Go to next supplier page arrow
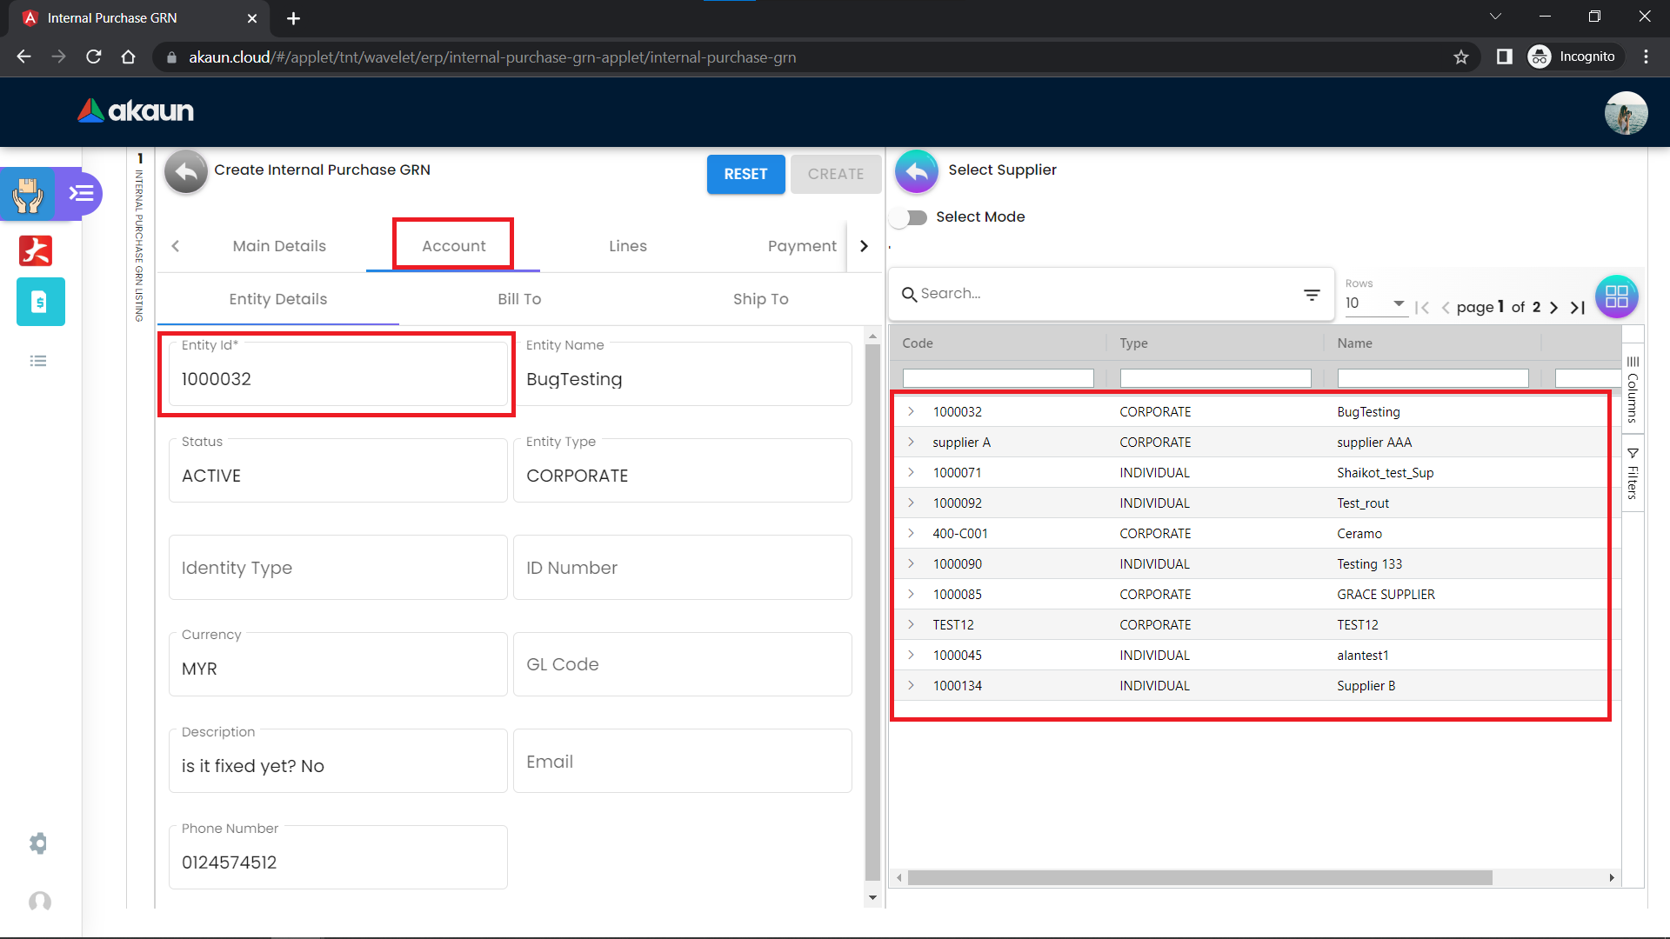 1553,307
